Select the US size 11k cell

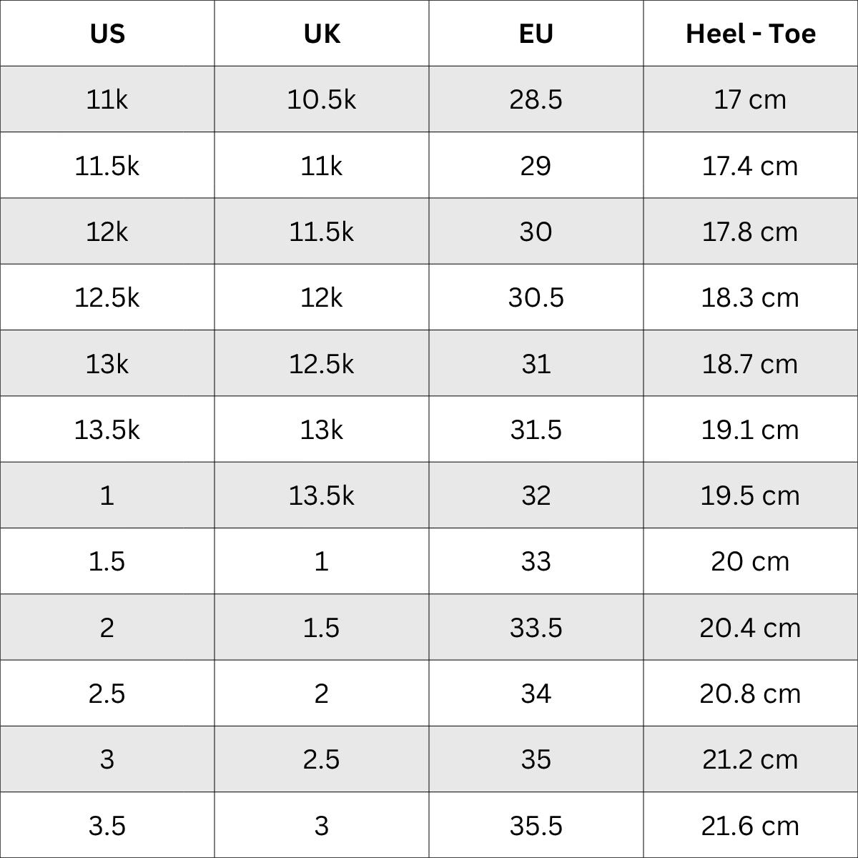(x=107, y=99)
